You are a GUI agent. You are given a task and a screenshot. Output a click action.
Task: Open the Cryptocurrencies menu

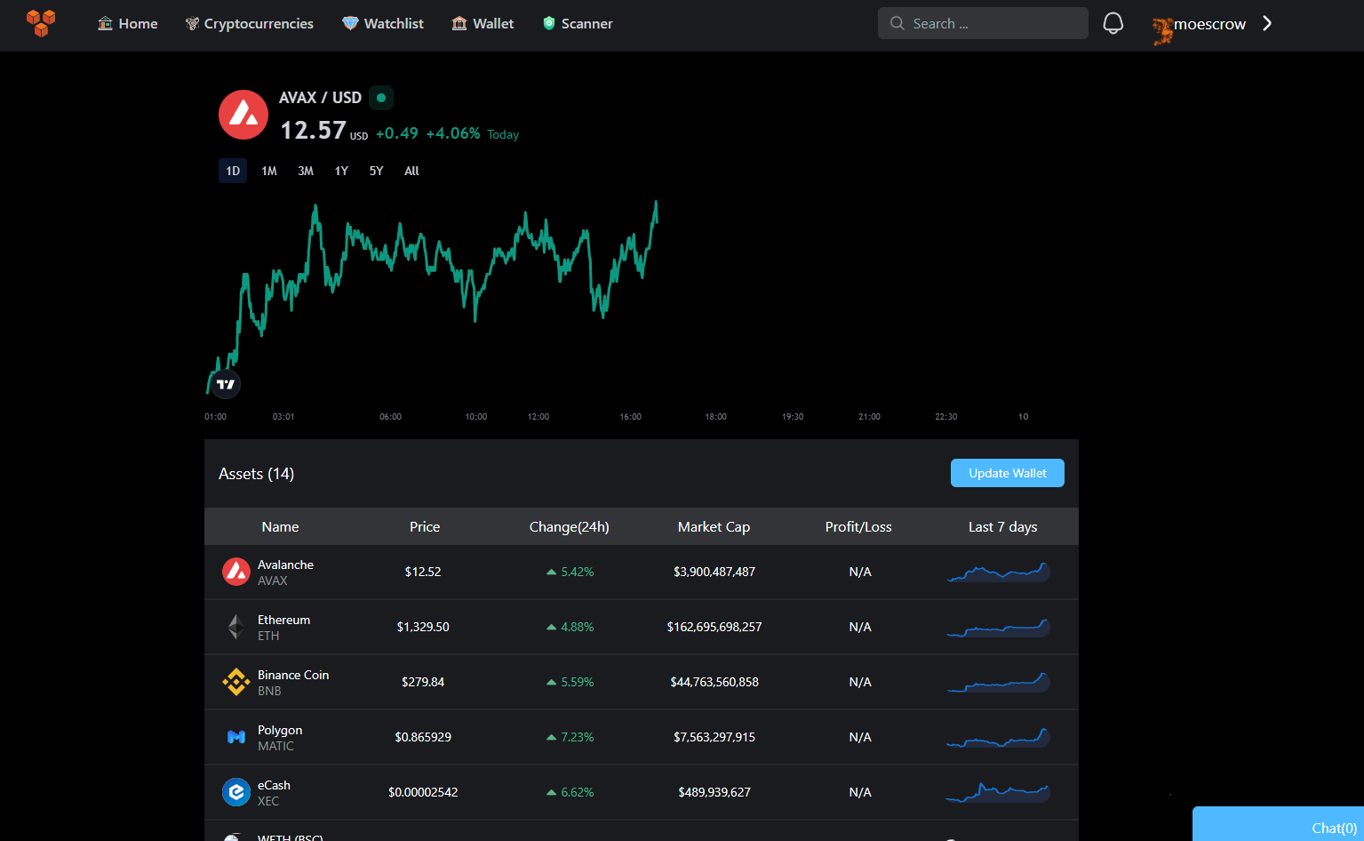tap(249, 23)
